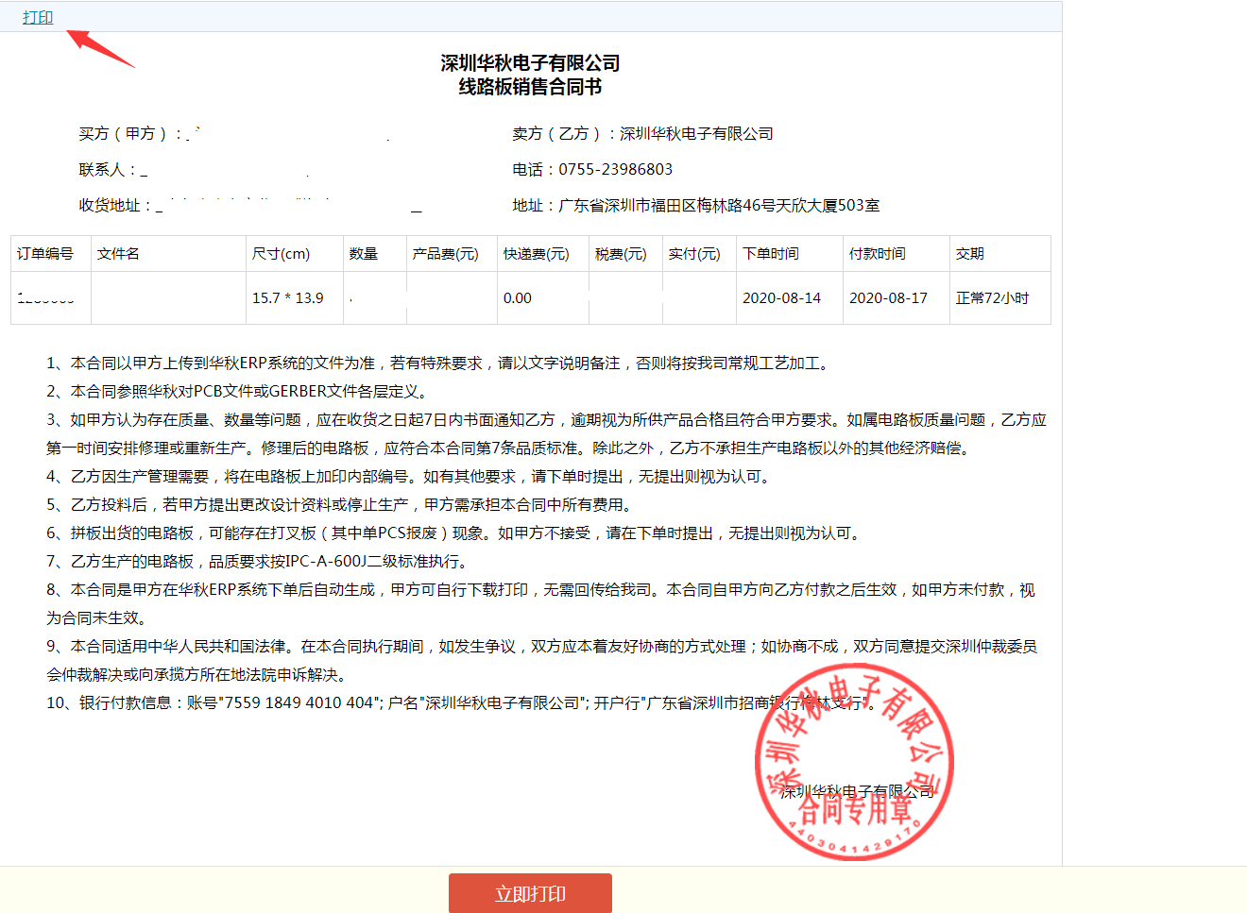Click clause 5 about design change costs
This screenshot has width=1247, height=913.
[x=341, y=504]
